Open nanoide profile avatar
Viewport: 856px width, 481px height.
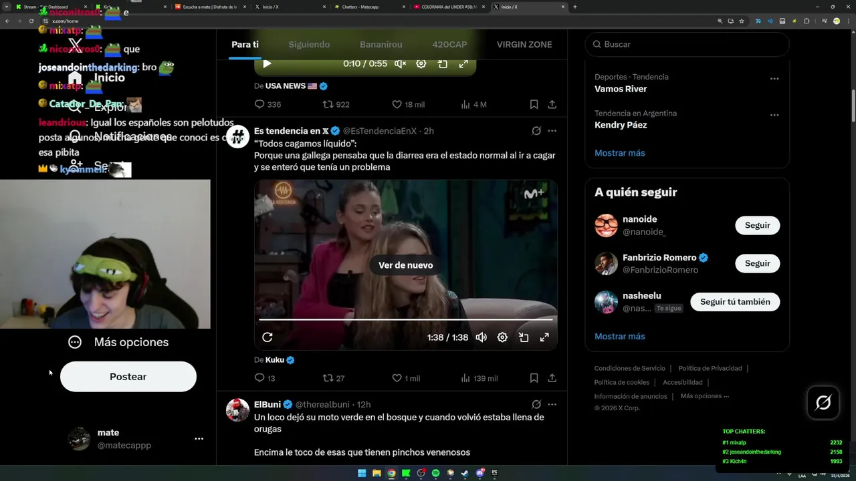click(x=606, y=225)
